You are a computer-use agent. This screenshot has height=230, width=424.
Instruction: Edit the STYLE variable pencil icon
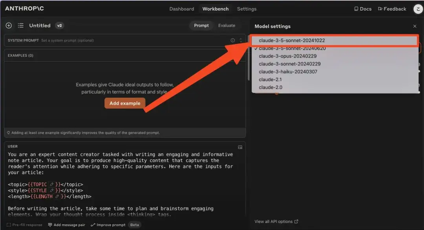coord(52,190)
